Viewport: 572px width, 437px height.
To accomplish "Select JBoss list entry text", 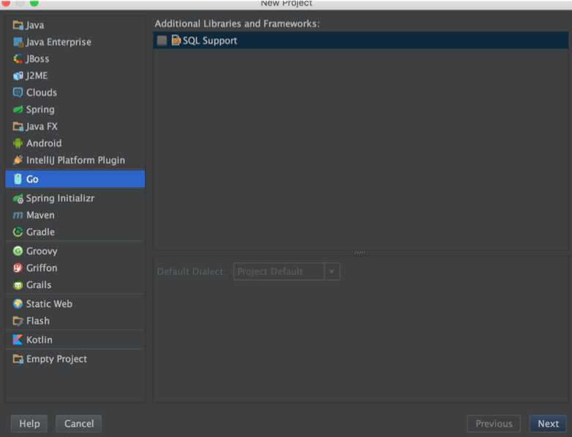I will pos(37,58).
